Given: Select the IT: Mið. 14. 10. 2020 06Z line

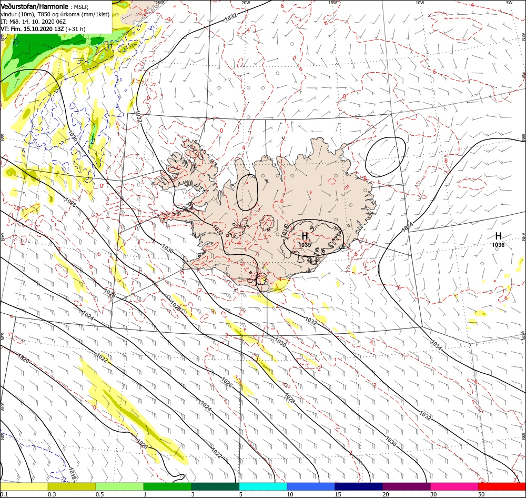Looking at the screenshot, I should point(33,22).
